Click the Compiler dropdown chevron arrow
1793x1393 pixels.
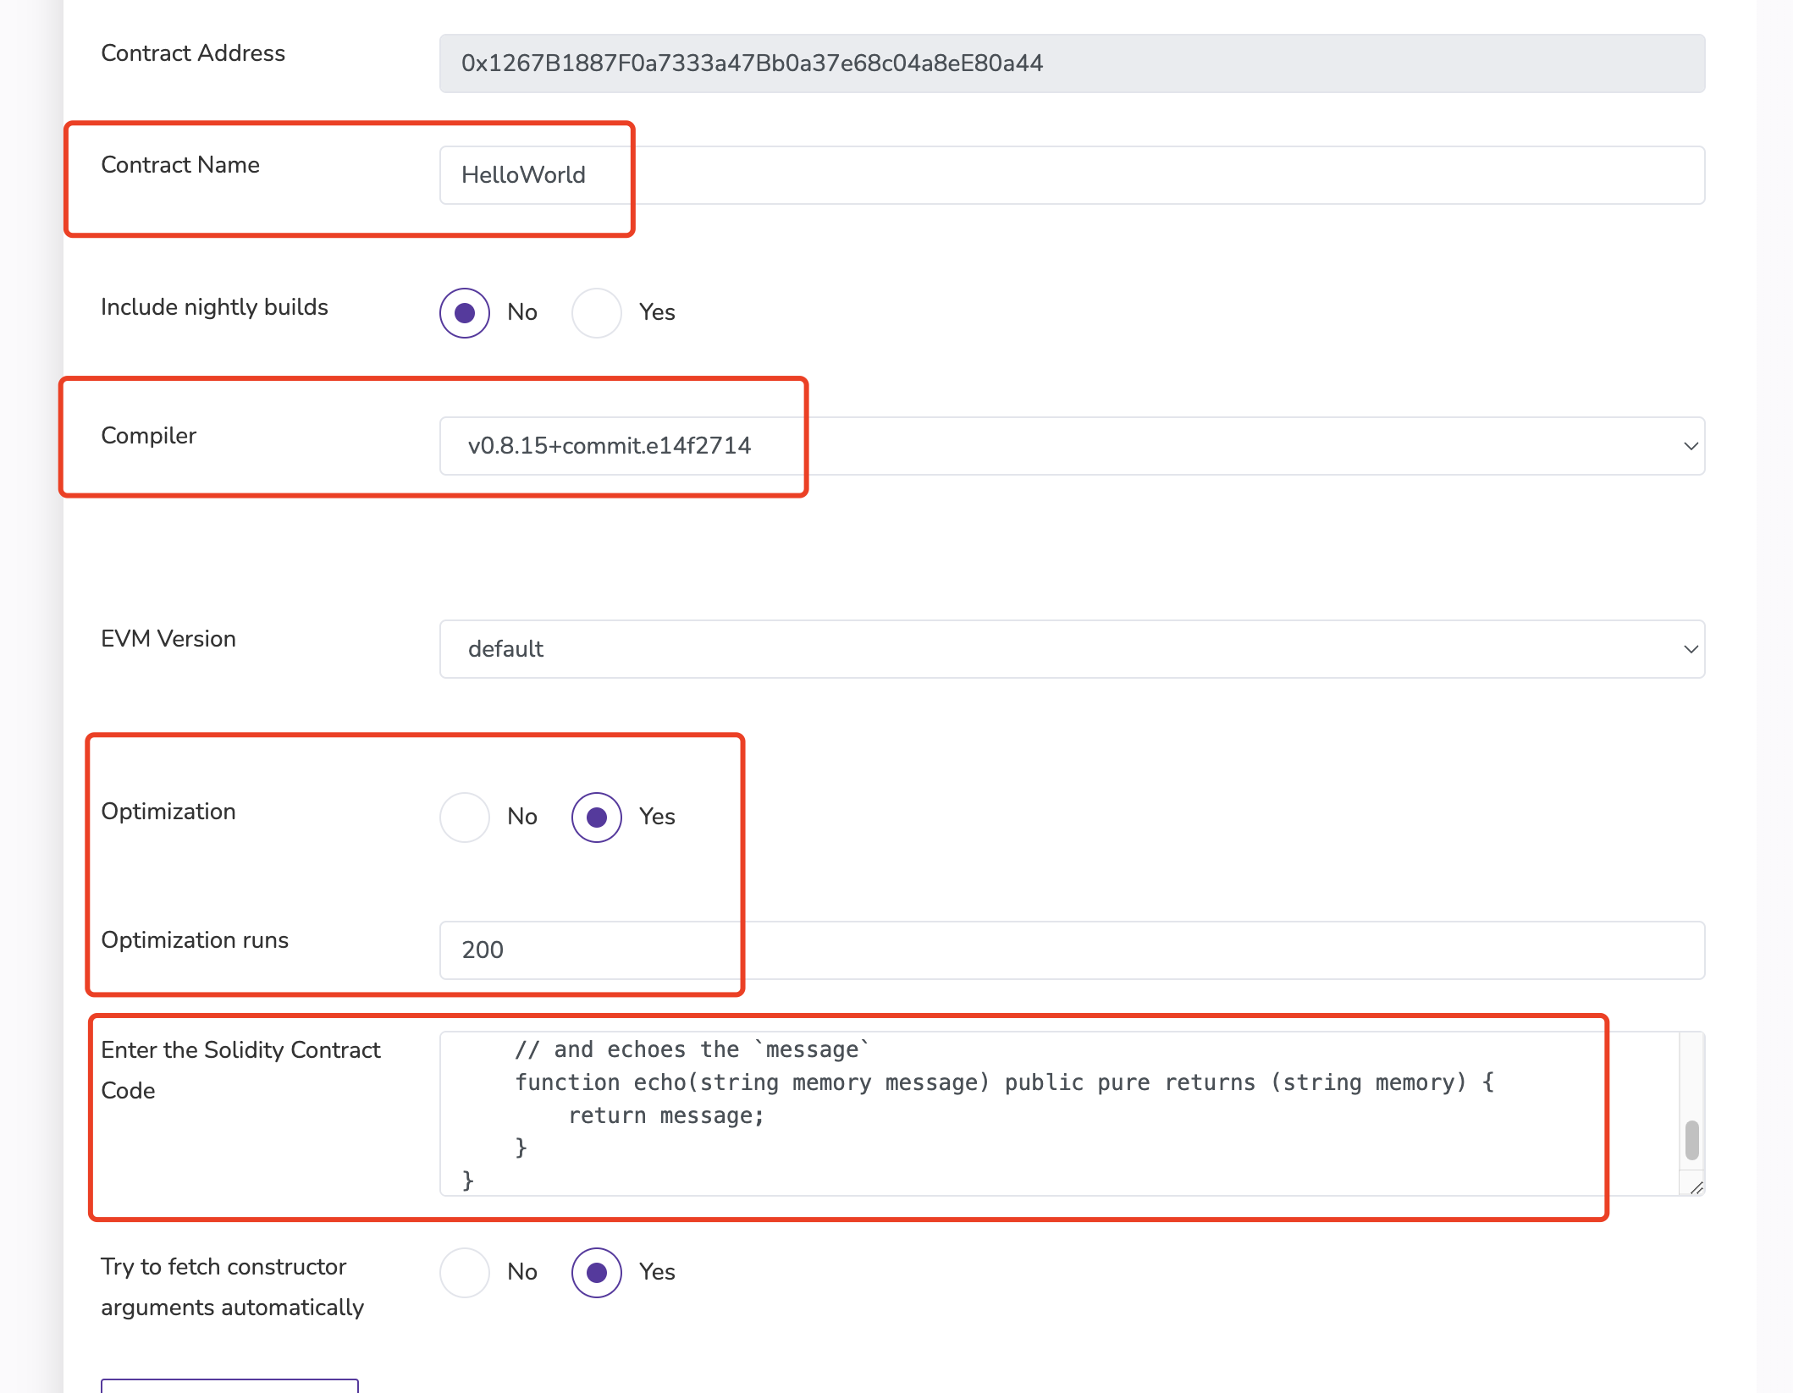(x=1691, y=446)
